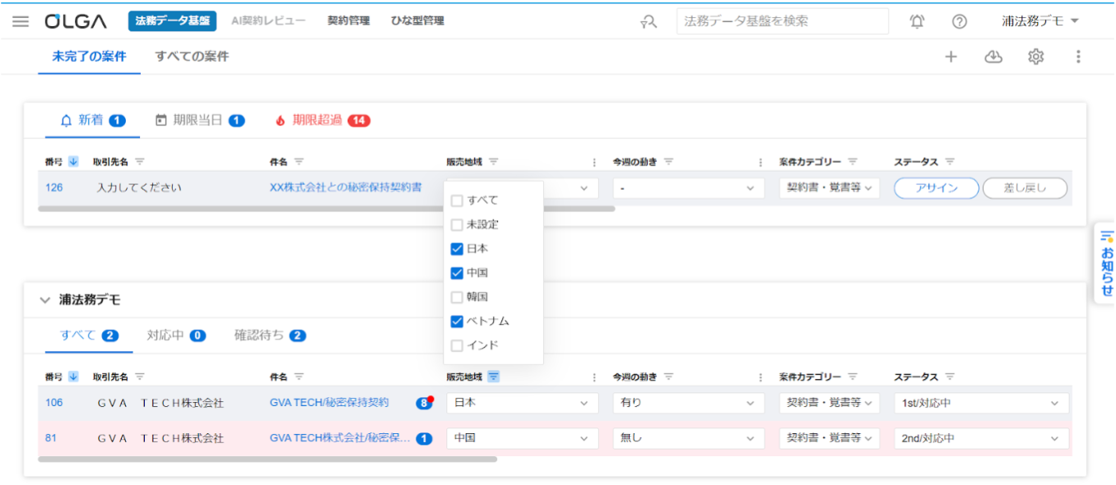This screenshot has height=485, width=1116.
Task: Open the help icon
Action: (959, 21)
